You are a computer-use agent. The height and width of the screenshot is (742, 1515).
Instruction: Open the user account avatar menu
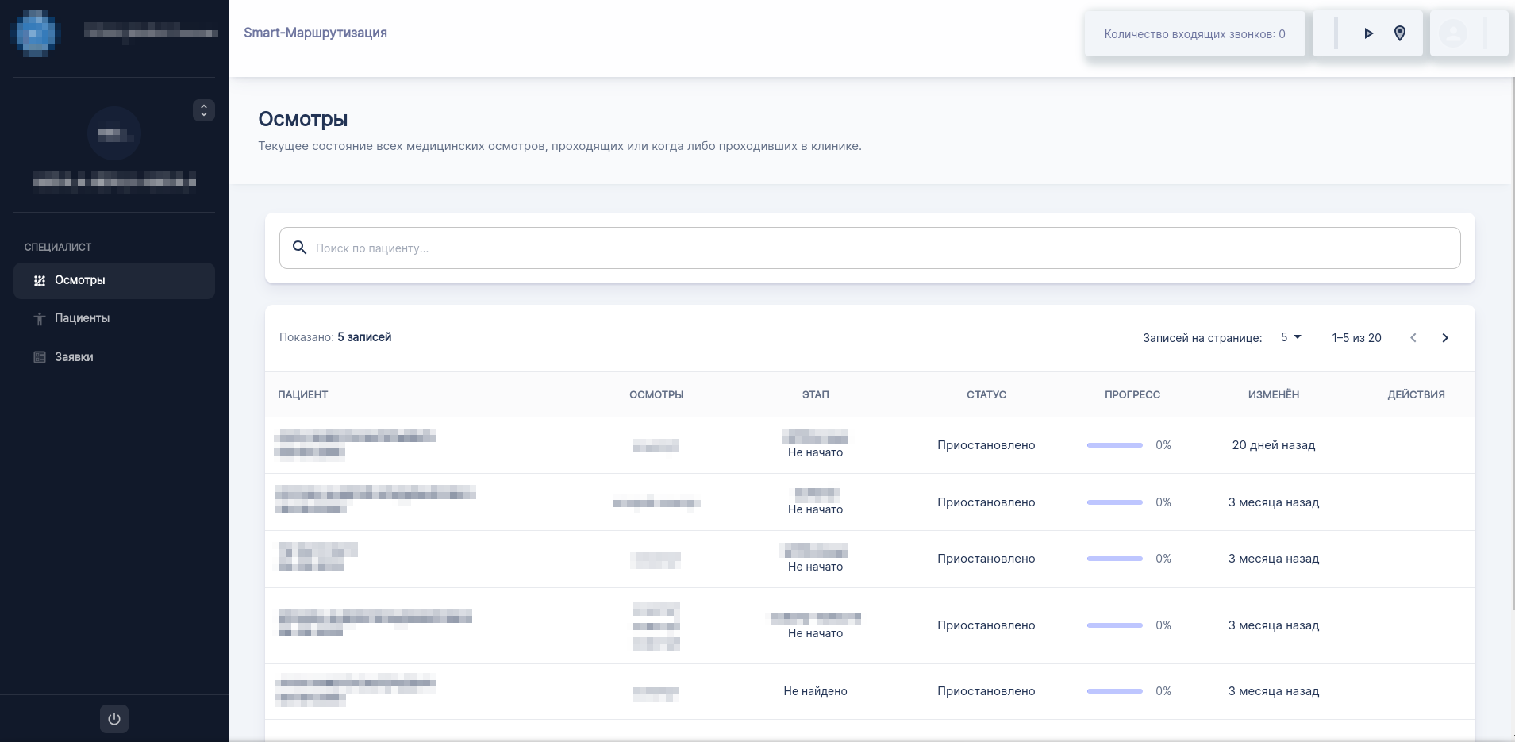coord(1453,33)
